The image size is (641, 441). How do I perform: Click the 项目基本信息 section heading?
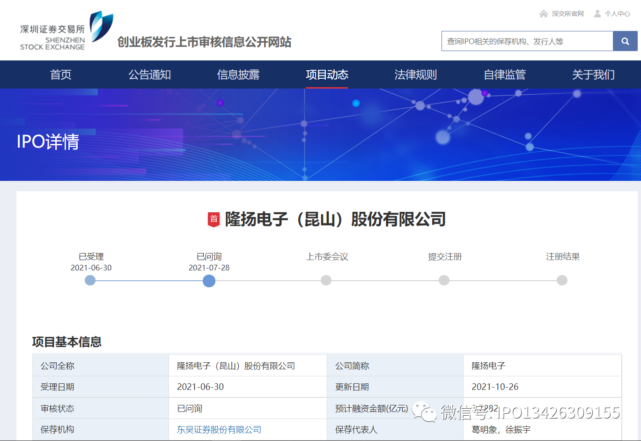click(x=67, y=342)
